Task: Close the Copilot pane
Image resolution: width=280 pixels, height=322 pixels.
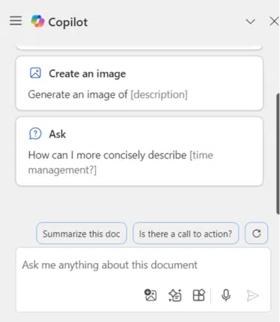Action: tap(274, 22)
